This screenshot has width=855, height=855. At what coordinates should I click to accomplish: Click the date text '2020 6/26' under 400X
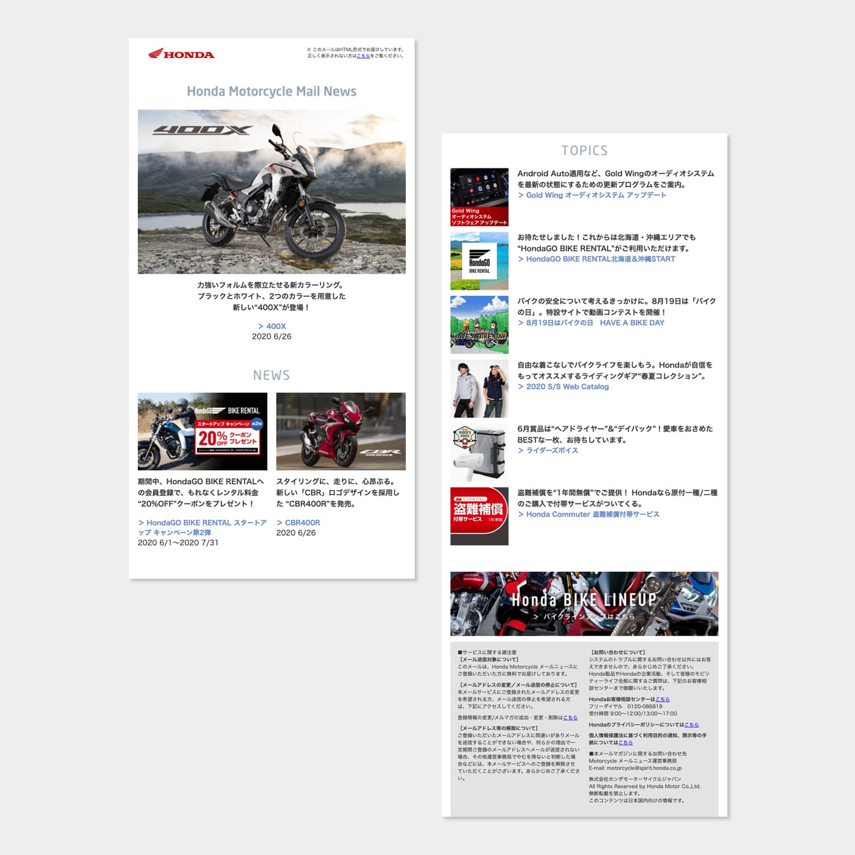[x=272, y=336]
